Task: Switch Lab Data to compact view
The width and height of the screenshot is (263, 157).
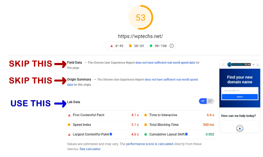Action: (x=203, y=101)
